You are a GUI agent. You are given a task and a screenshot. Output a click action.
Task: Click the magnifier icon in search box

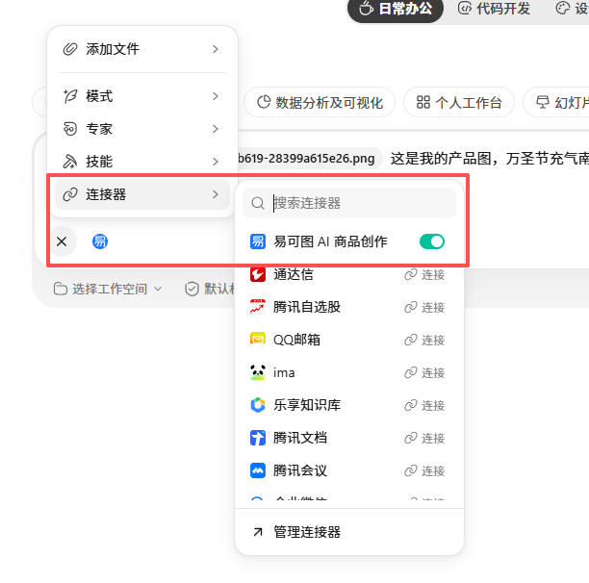258,203
